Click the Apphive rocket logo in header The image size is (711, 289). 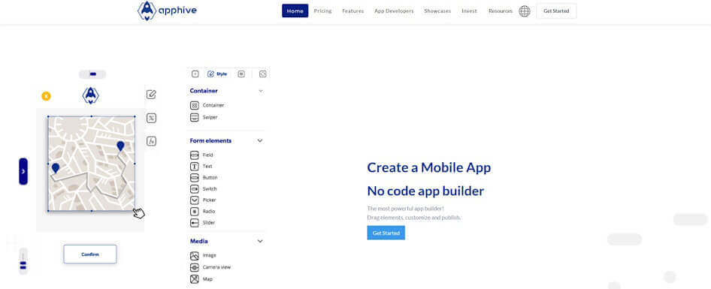pos(147,11)
